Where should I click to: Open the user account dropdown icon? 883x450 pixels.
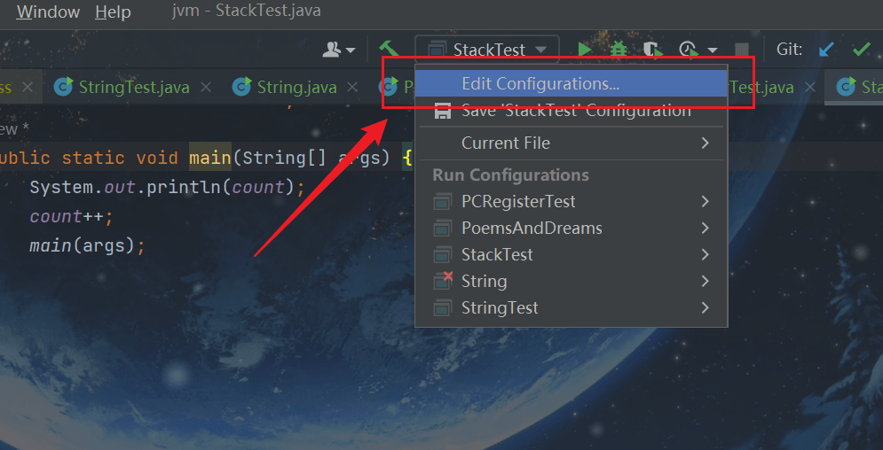click(x=338, y=50)
